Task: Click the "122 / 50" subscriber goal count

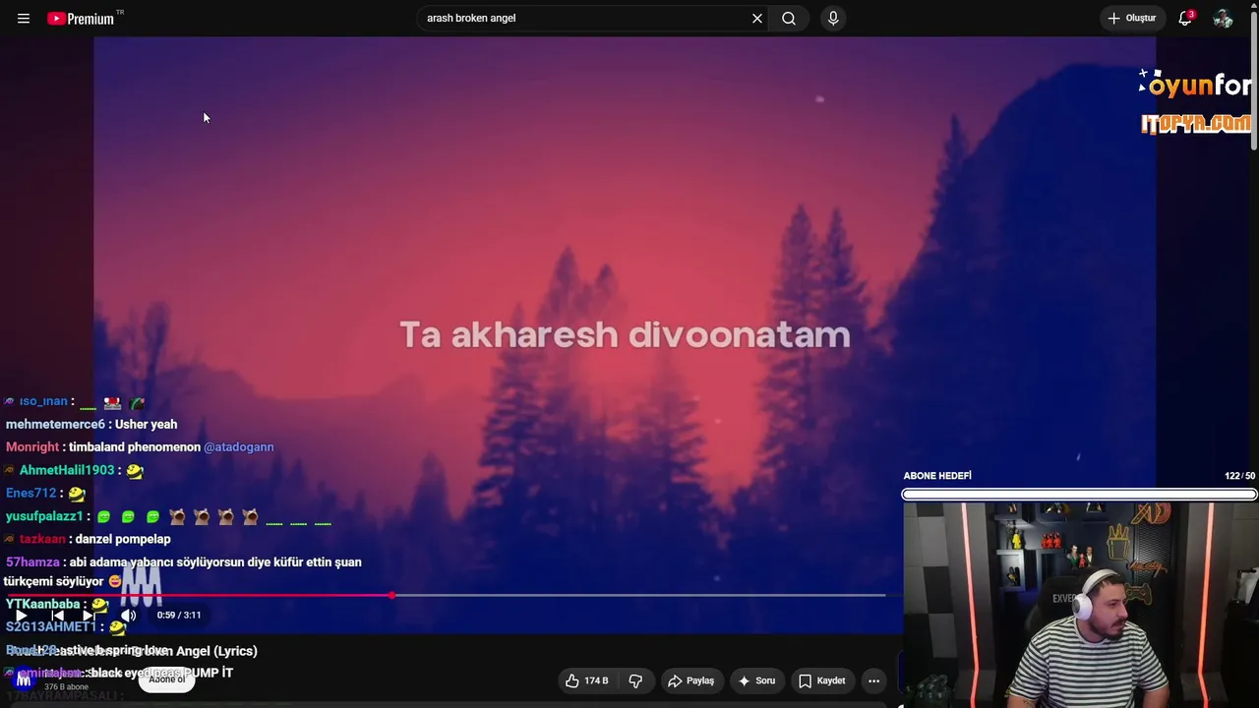Action: coord(1239,476)
